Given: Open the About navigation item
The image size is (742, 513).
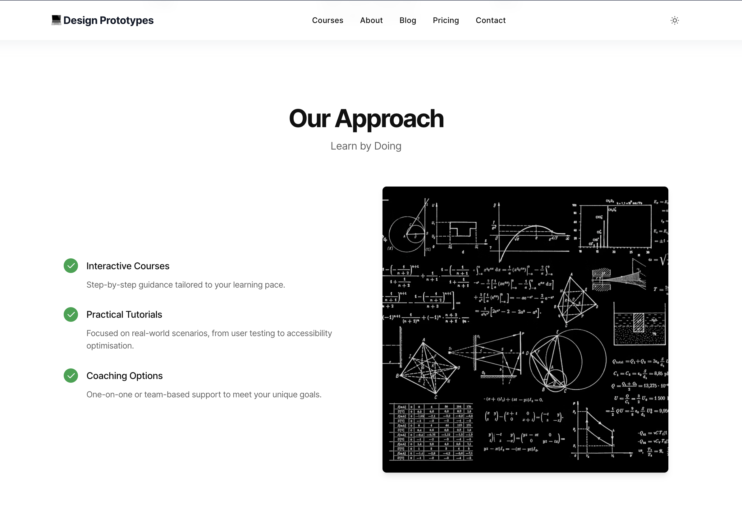Looking at the screenshot, I should coord(371,20).
